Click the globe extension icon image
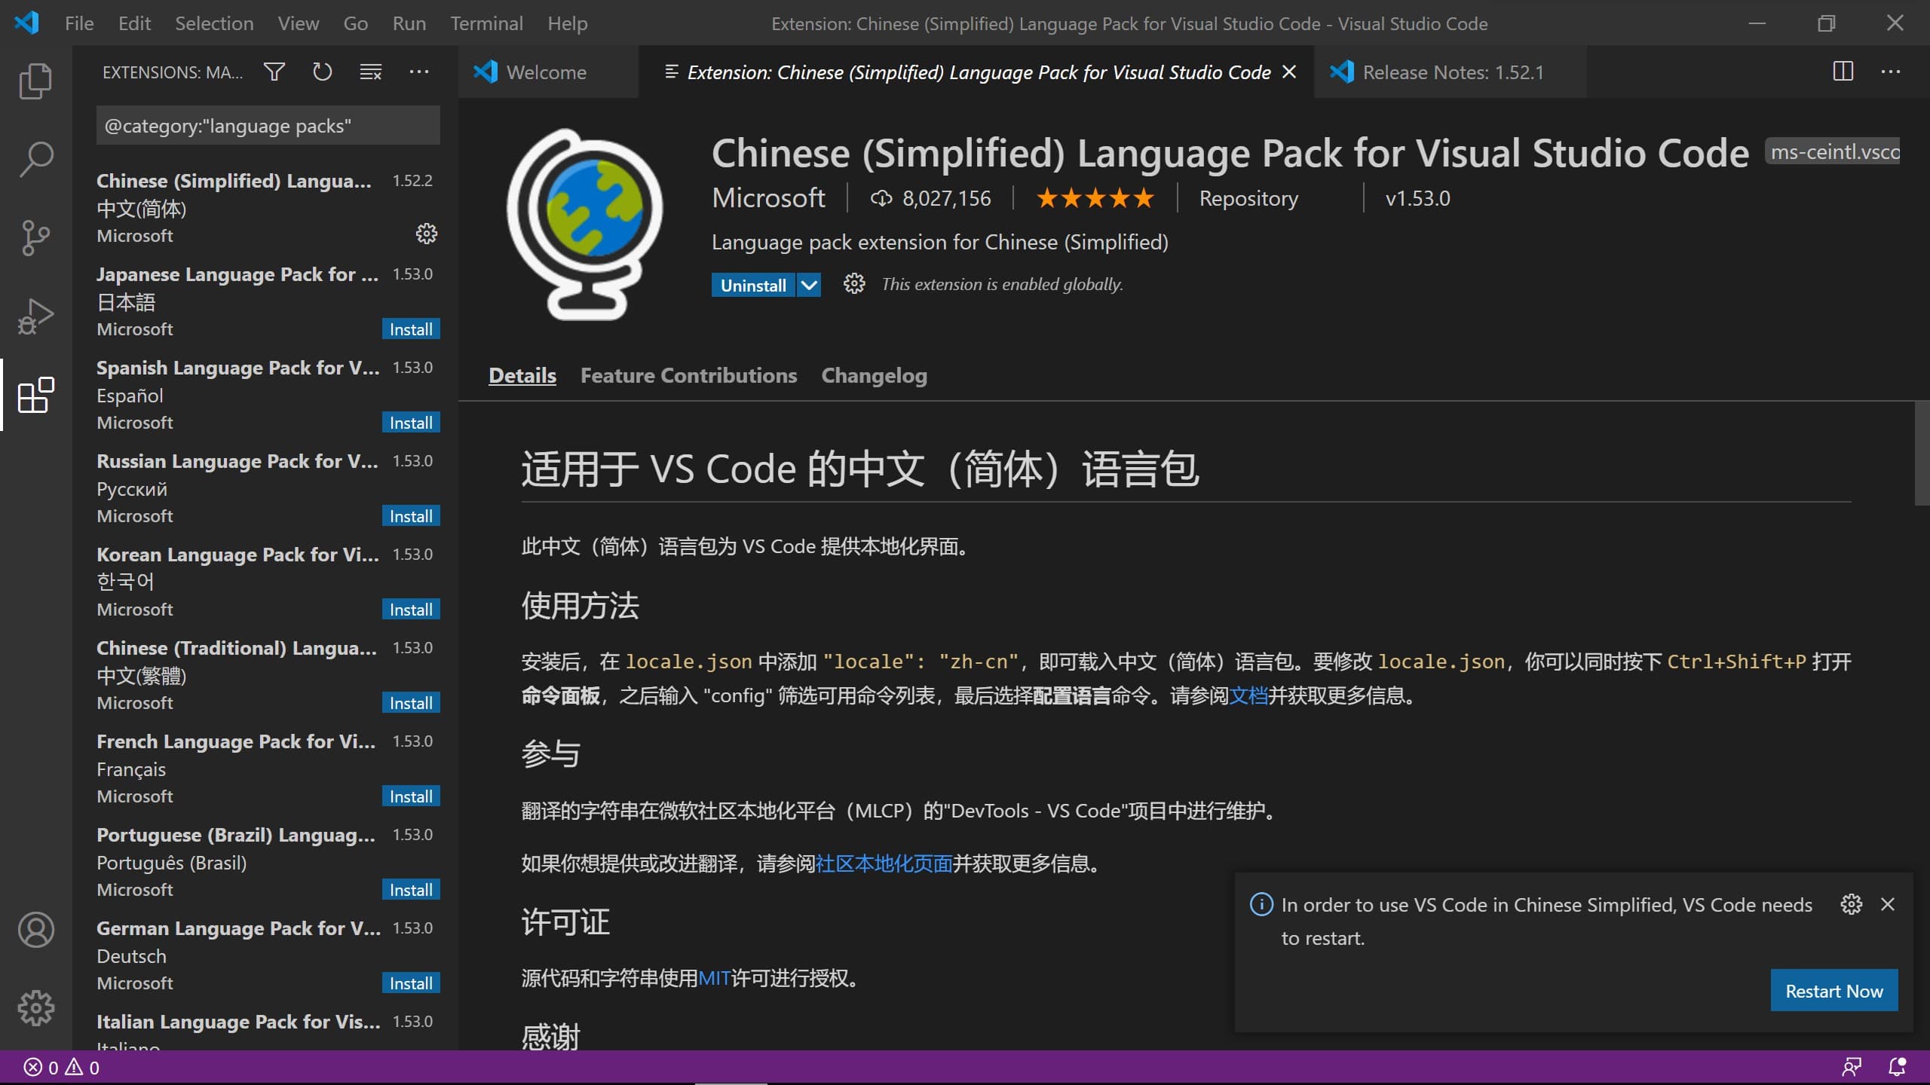The image size is (1930, 1085). 585,224
